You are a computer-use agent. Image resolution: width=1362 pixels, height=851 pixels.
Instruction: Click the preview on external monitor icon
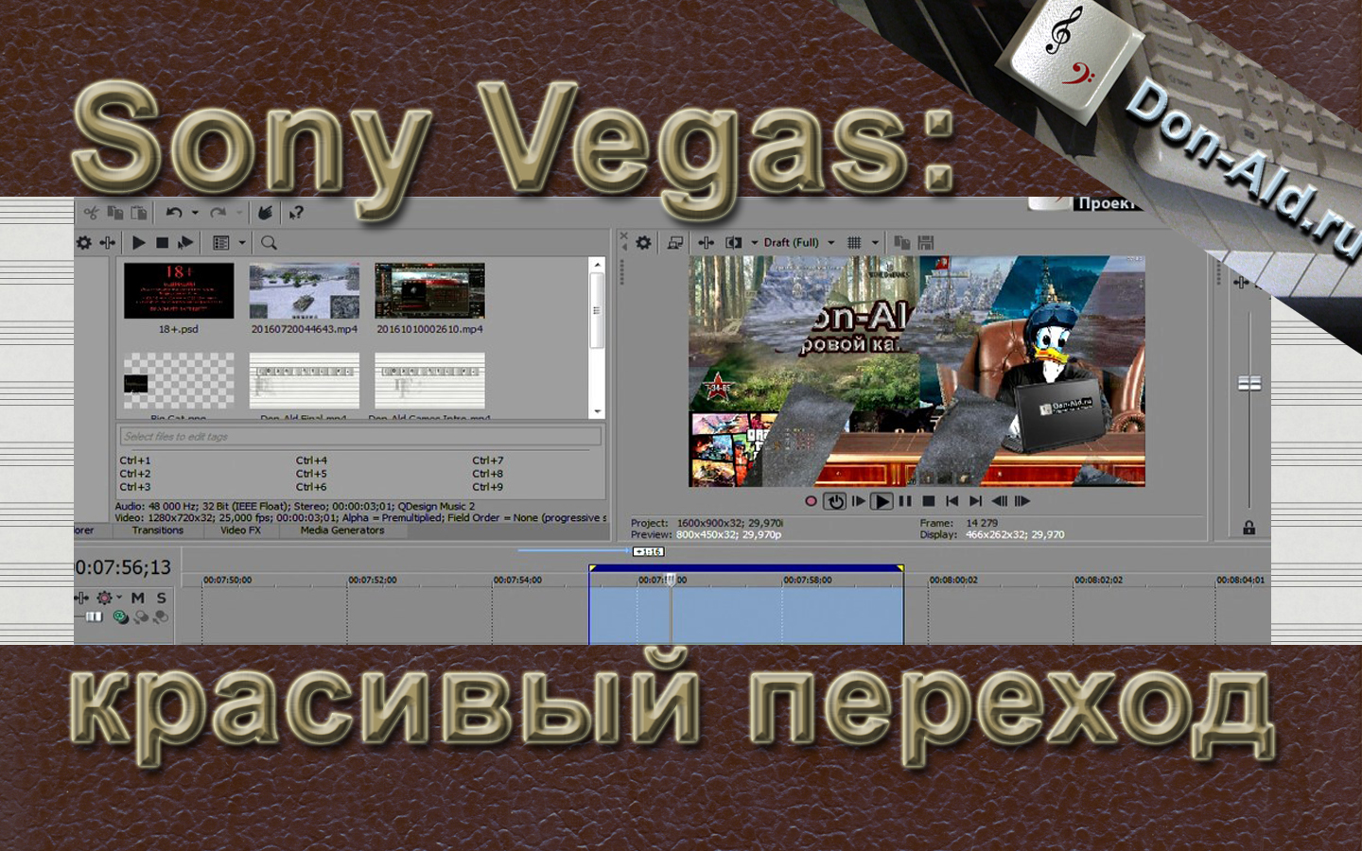pyautogui.click(x=675, y=243)
